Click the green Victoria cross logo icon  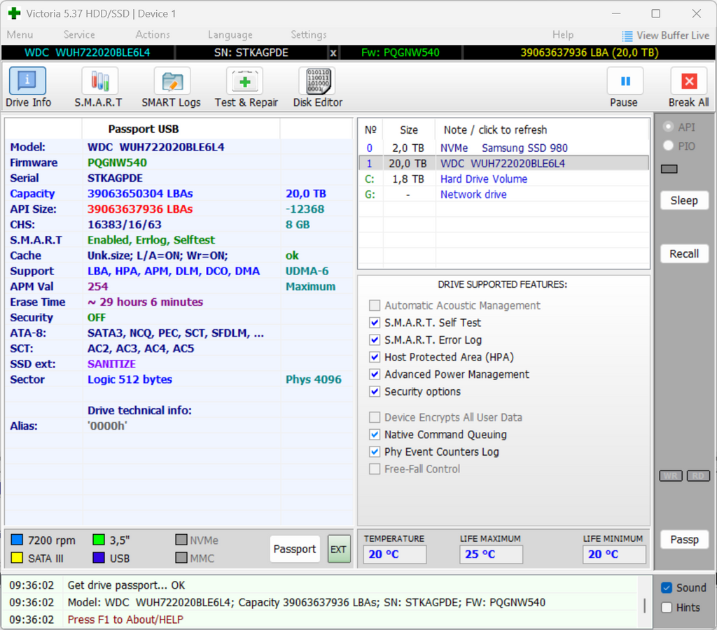pos(14,13)
